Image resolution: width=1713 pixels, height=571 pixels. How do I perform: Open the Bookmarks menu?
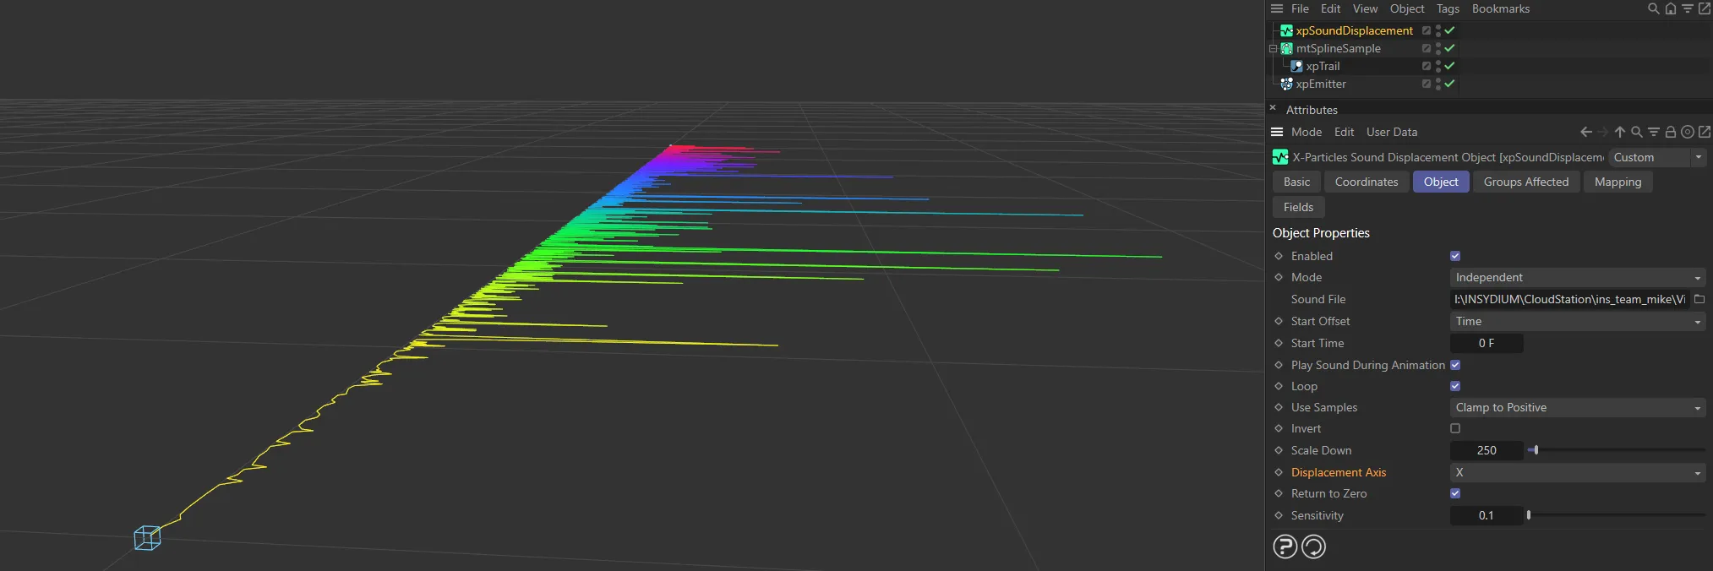click(x=1500, y=8)
